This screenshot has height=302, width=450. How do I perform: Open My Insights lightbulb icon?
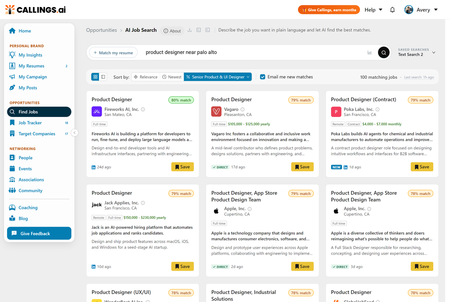tap(12, 55)
